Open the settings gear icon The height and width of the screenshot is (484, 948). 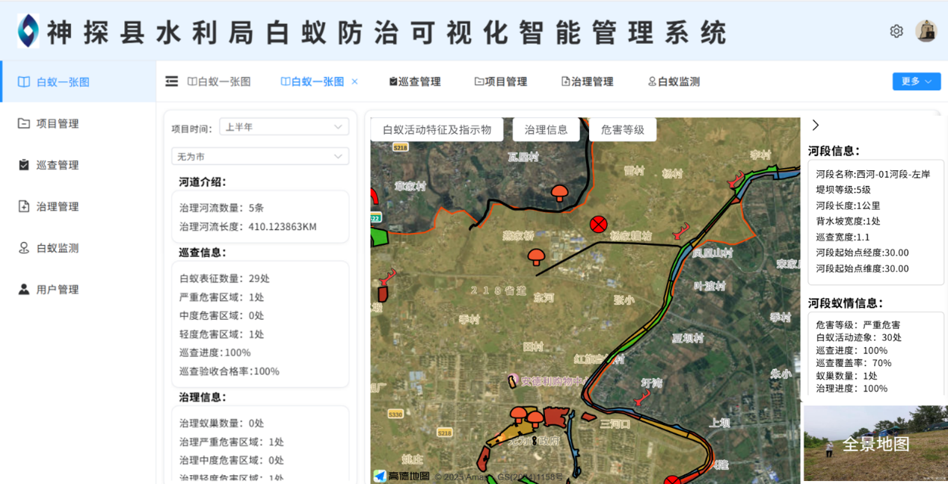click(896, 31)
